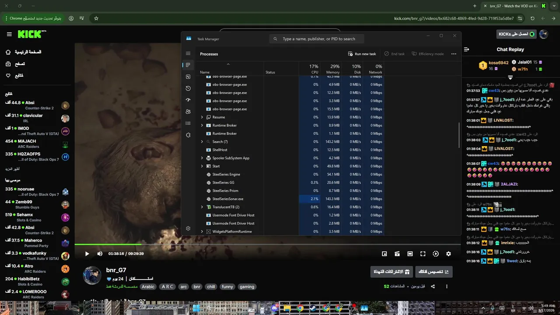Sort processes by CPU column
This screenshot has width=560, height=315.
tap(309, 69)
